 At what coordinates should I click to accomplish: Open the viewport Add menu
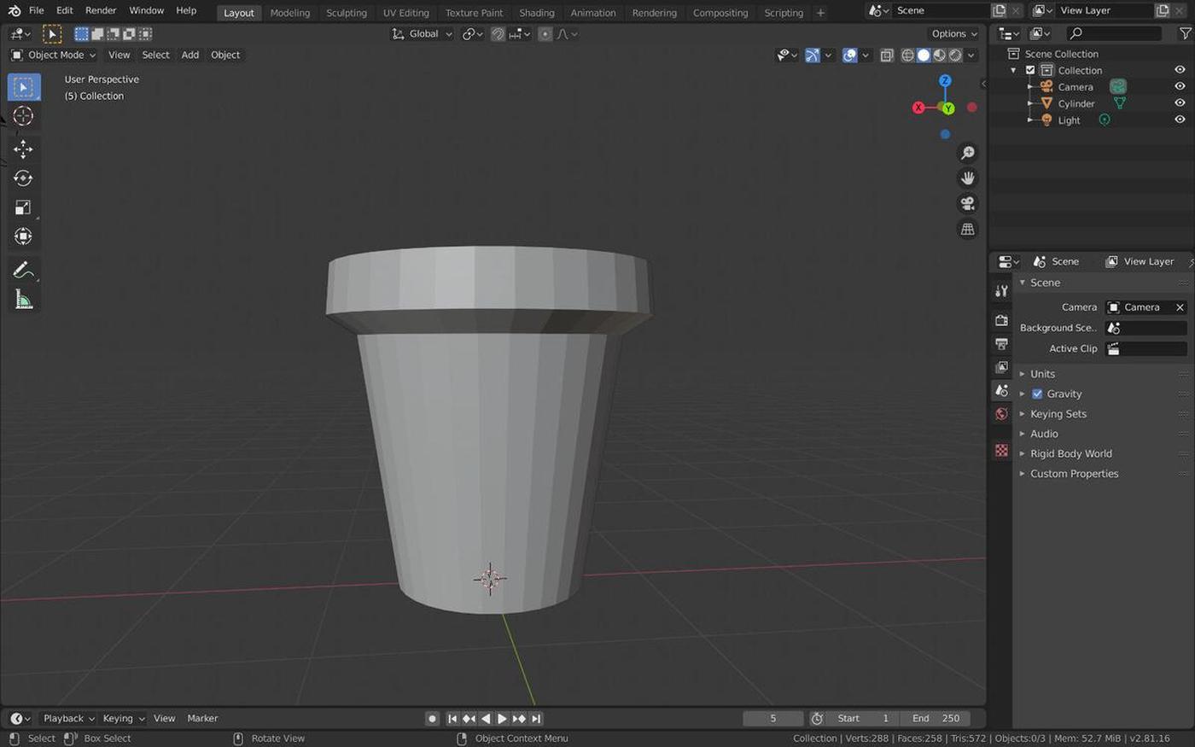190,55
